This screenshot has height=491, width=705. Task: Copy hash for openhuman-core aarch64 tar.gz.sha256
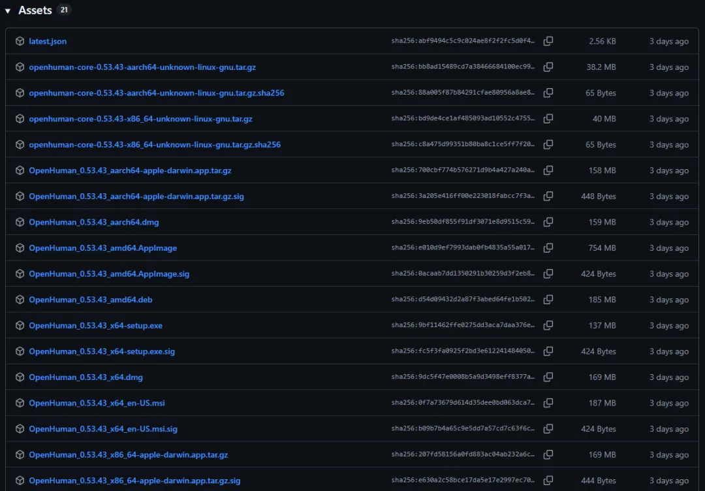click(548, 93)
